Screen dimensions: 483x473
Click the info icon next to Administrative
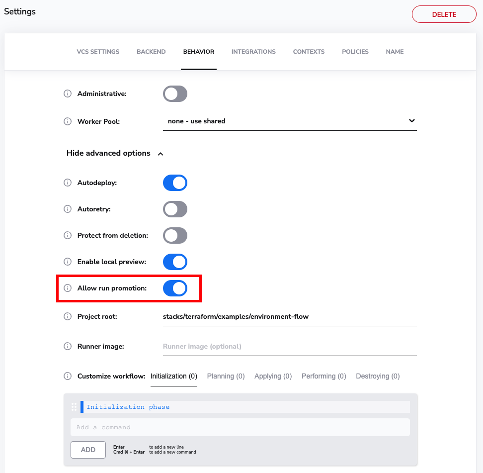(68, 94)
